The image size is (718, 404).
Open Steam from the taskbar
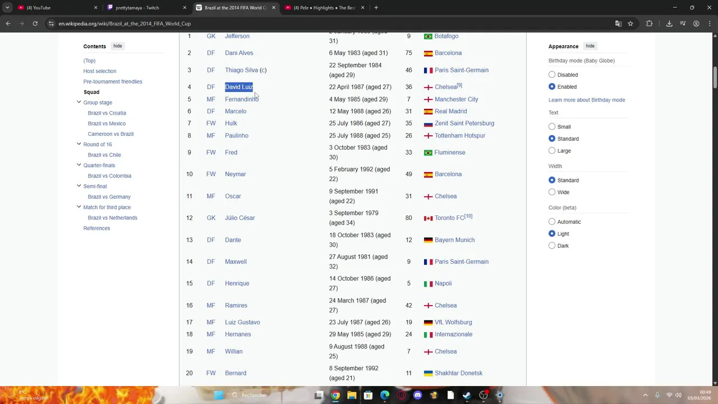click(467, 395)
